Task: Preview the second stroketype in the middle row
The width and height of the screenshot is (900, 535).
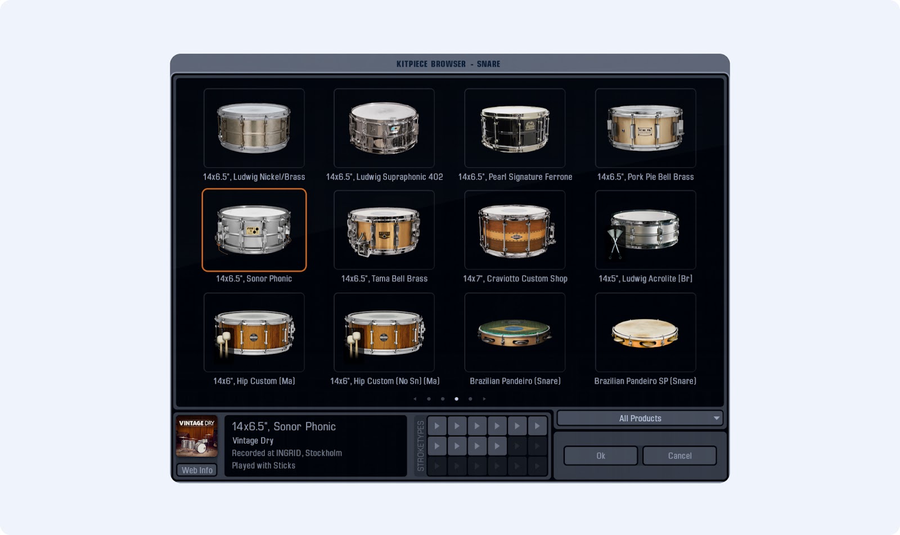Action: [x=457, y=446]
